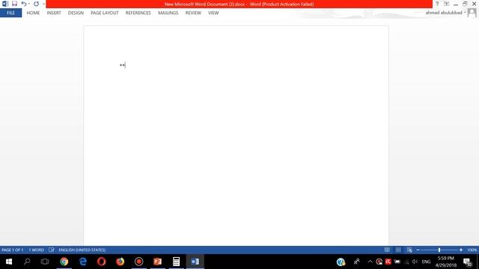Switch to the HOME ribbon tab
479x269 pixels.
(x=33, y=13)
